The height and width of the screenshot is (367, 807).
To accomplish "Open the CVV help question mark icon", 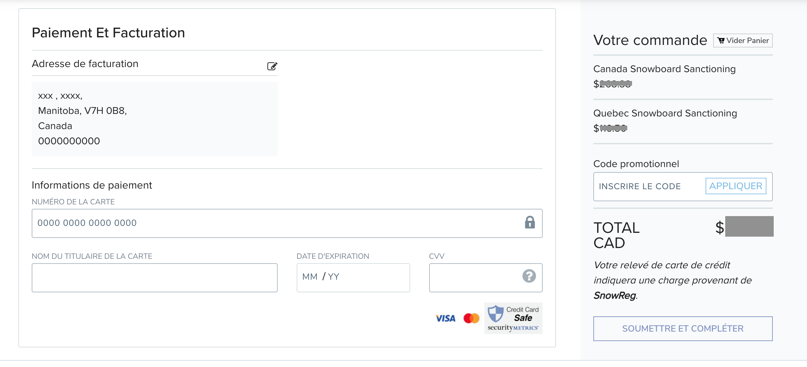I will 529,276.
